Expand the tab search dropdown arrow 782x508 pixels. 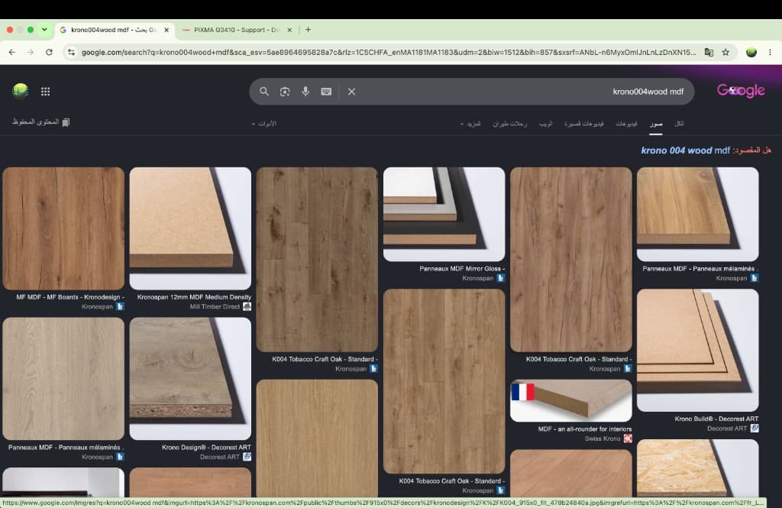[44, 30]
